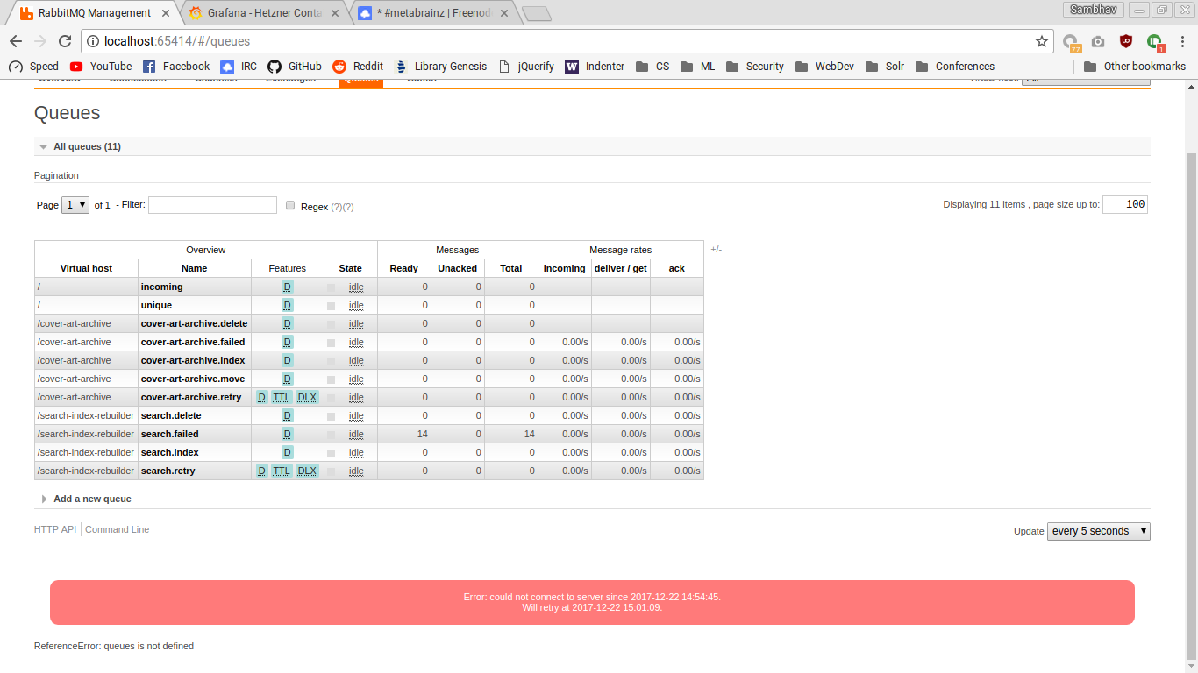Open the Library Genesis bookmark
The height and width of the screenshot is (673, 1198).
pyautogui.click(x=441, y=67)
